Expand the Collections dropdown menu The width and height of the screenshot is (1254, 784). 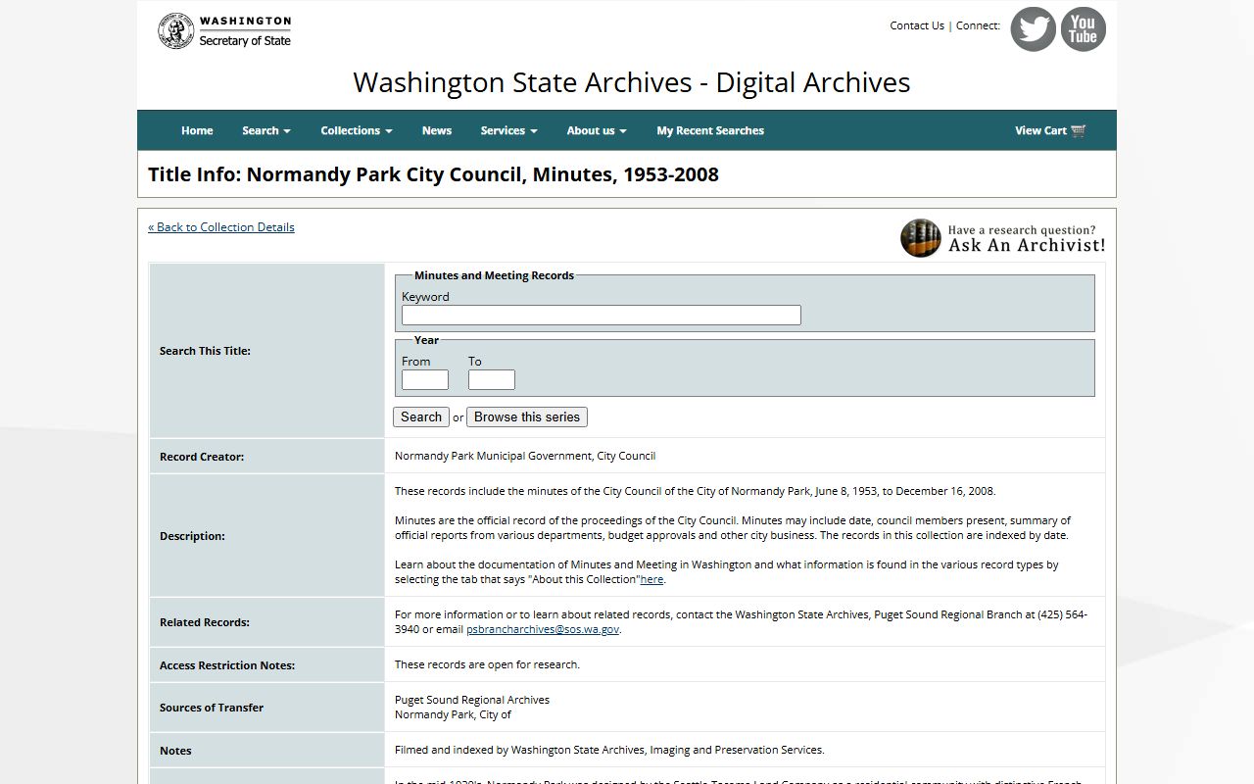[x=356, y=131]
